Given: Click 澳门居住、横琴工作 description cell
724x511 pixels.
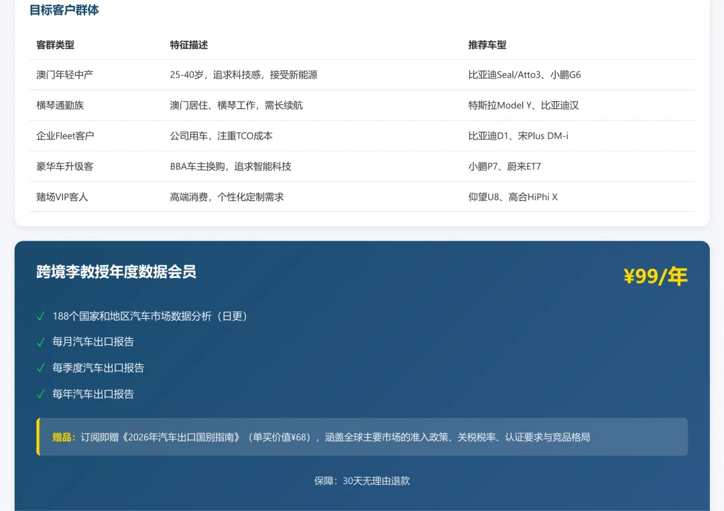Looking at the screenshot, I should (x=236, y=105).
